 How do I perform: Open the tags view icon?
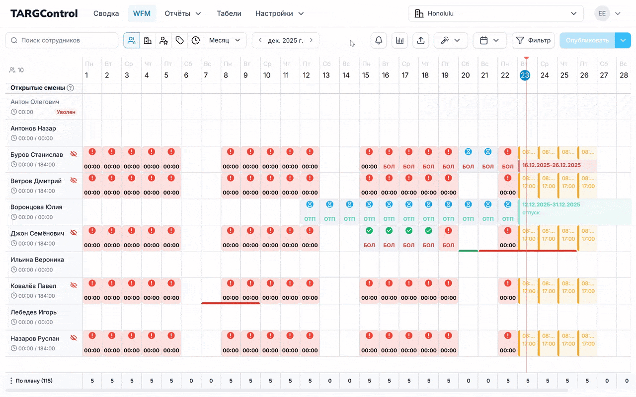click(180, 41)
